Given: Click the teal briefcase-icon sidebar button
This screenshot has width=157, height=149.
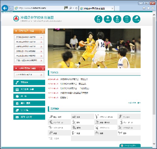Looking at the screenshot, I should coord(29,96).
